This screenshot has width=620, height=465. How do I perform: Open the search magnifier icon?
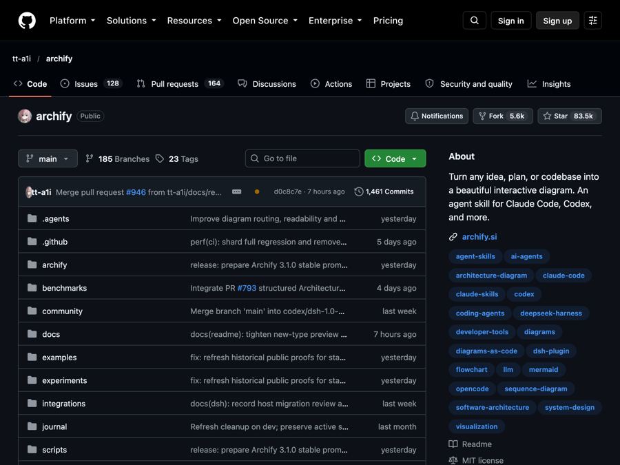point(475,21)
